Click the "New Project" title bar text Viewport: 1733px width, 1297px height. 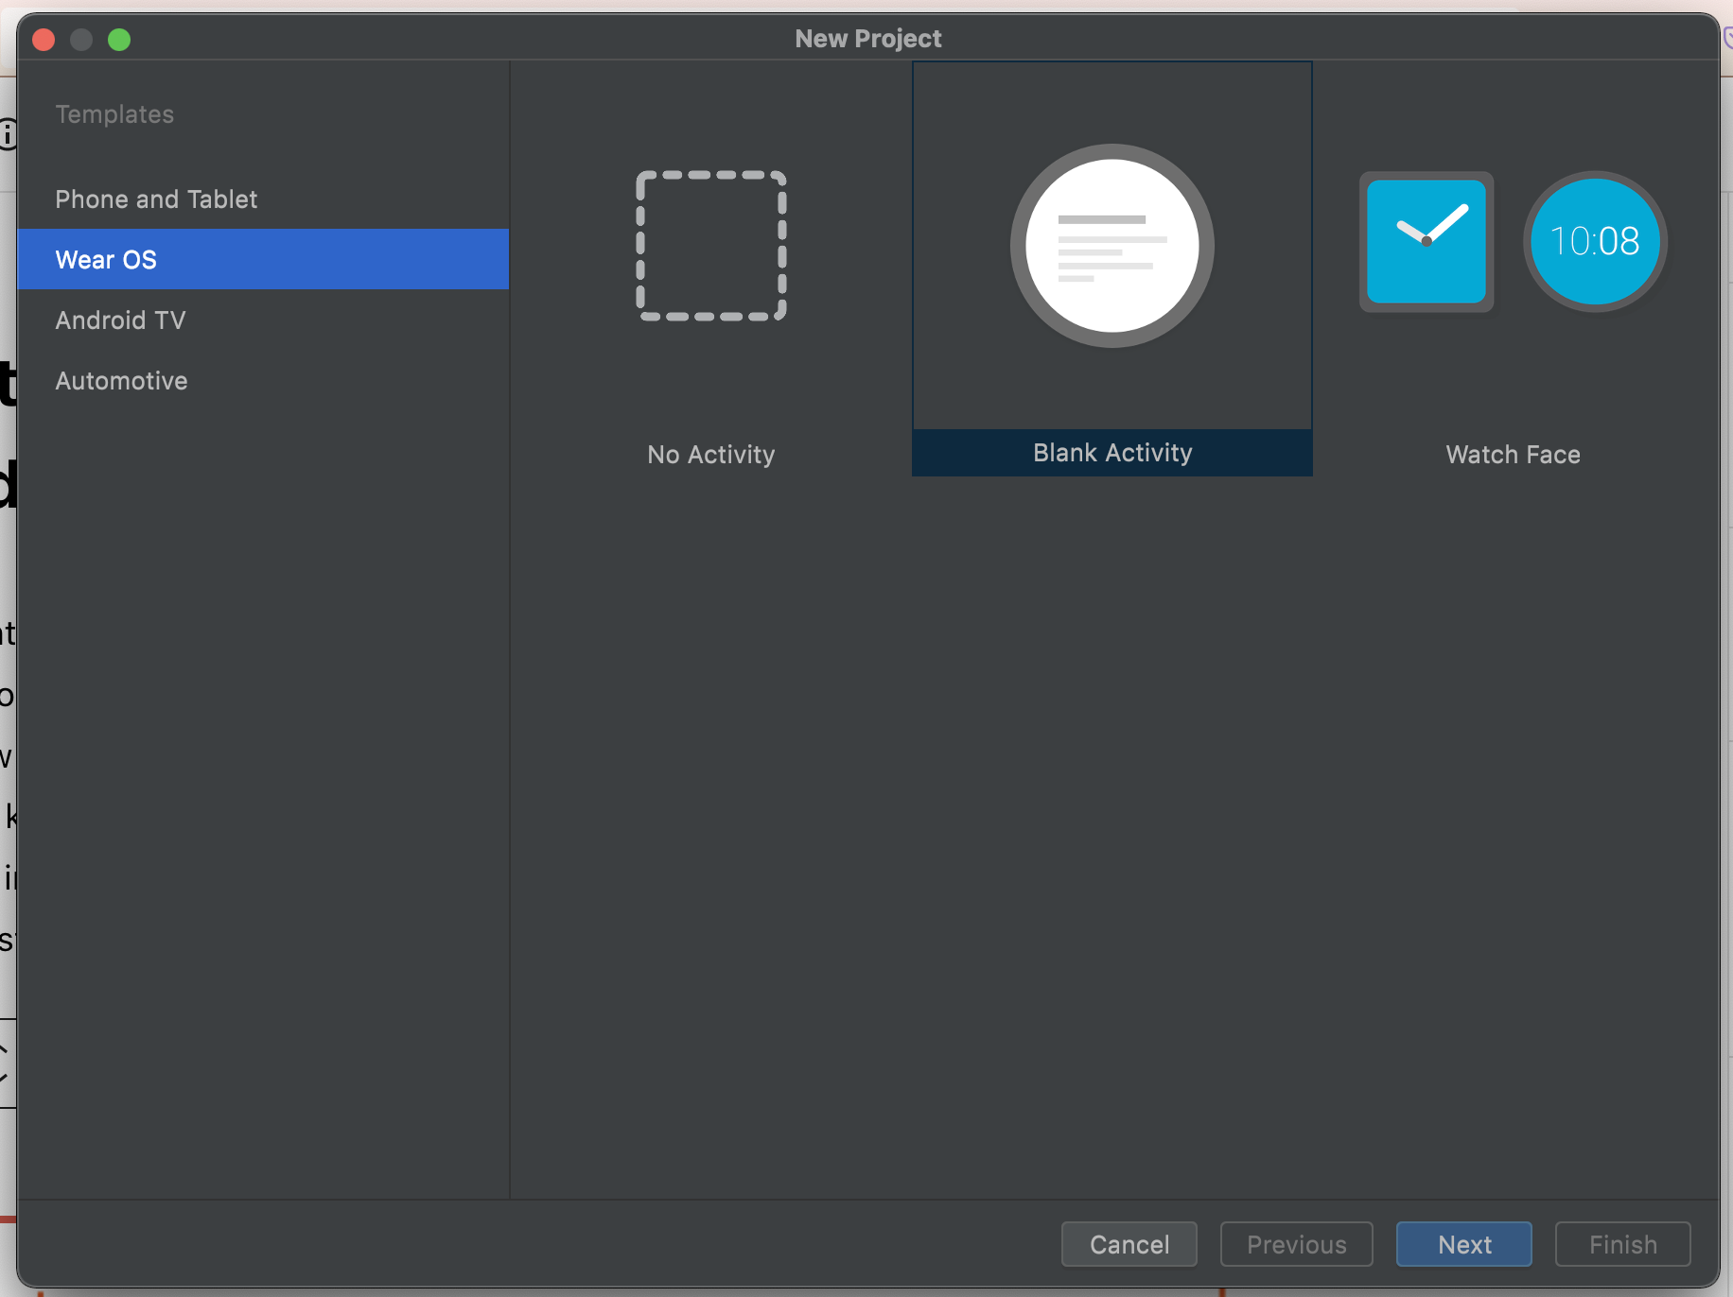(x=867, y=39)
